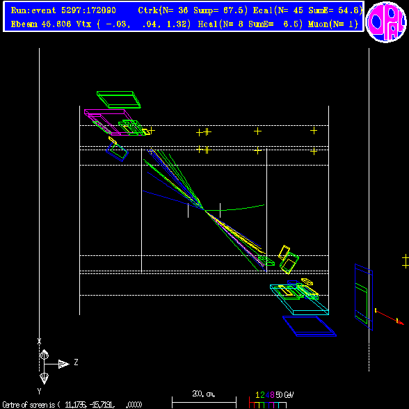409x409 pixels.
Task: Click the large cyan calorimeter block
Action: click(299, 300)
